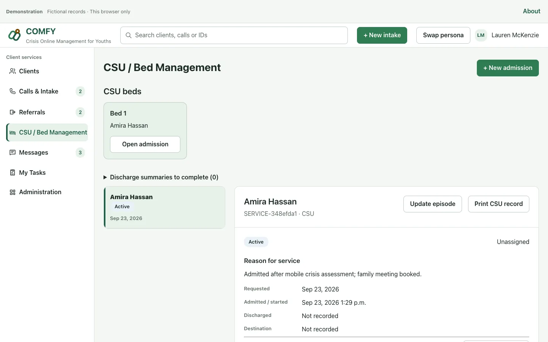Click the Sep 23, 2026 1:29 p.m. admitted value

click(334, 303)
